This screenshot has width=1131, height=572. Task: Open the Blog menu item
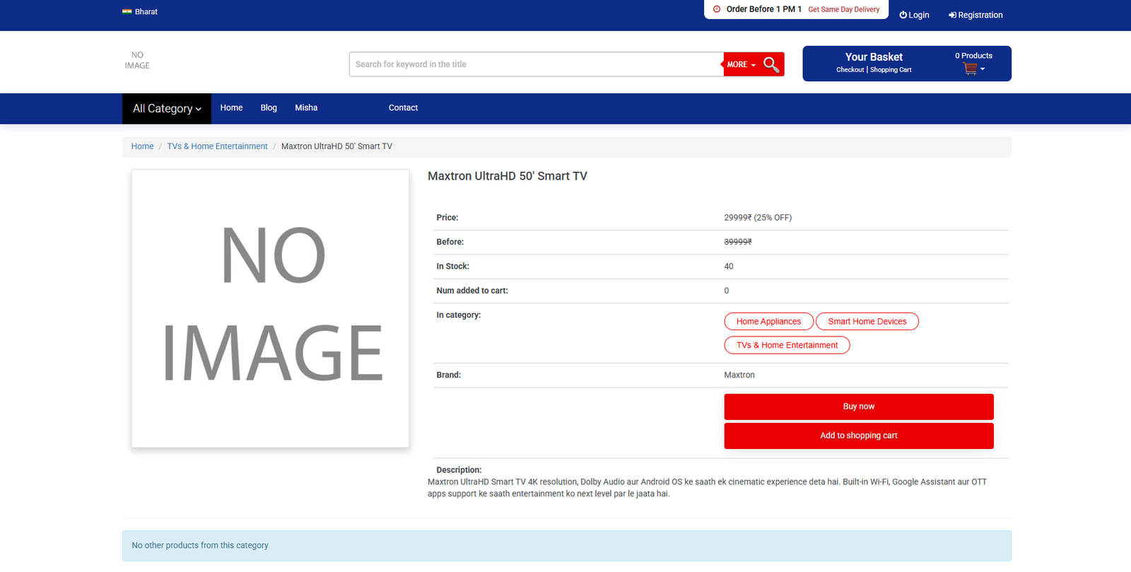point(269,108)
